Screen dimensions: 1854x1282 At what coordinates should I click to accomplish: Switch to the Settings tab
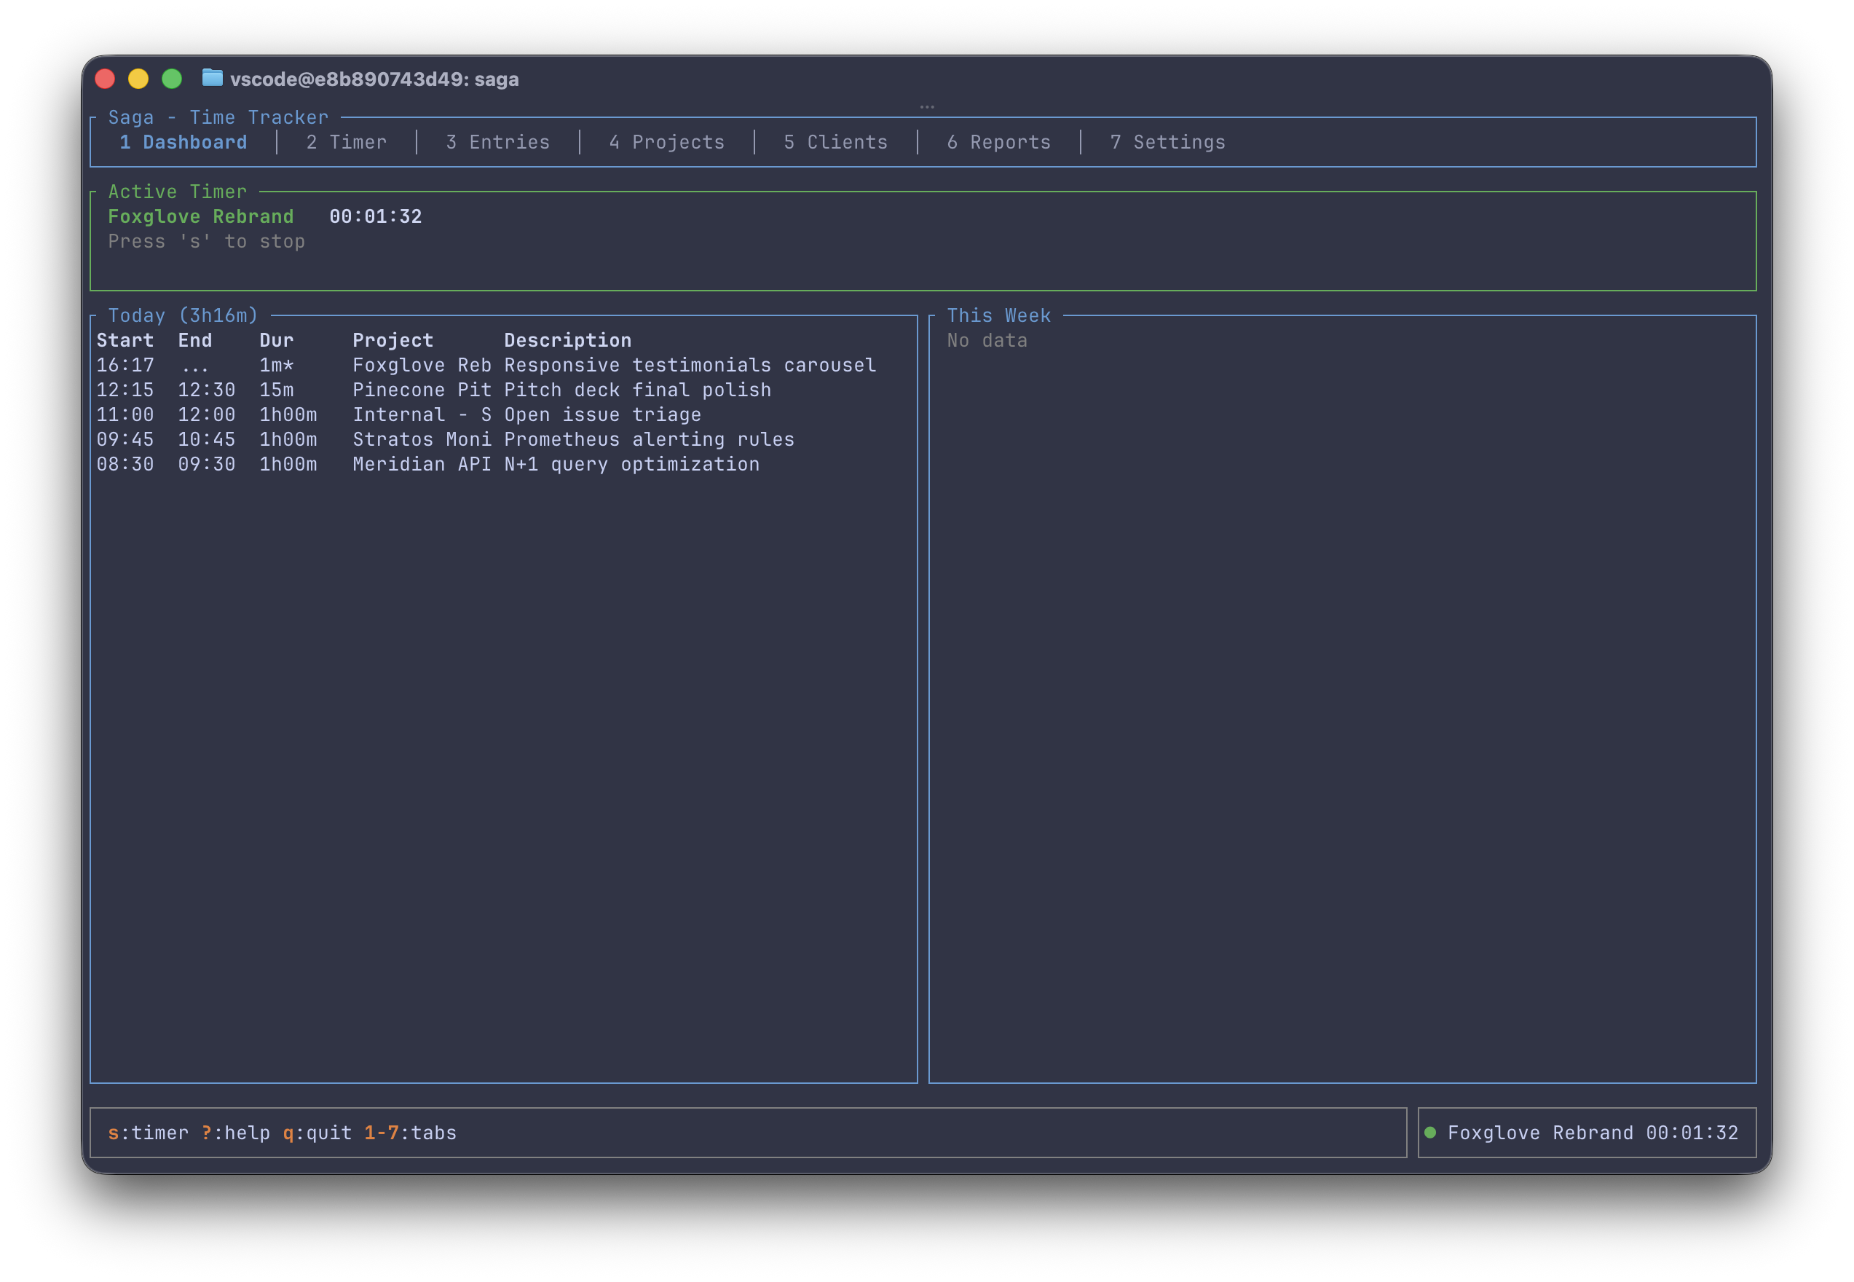tap(1167, 142)
